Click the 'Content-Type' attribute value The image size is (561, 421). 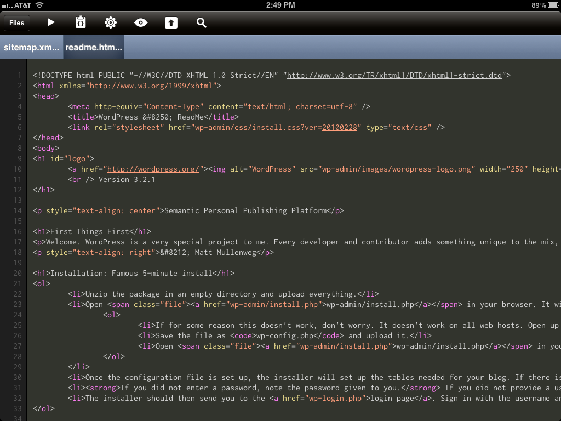[173, 106]
